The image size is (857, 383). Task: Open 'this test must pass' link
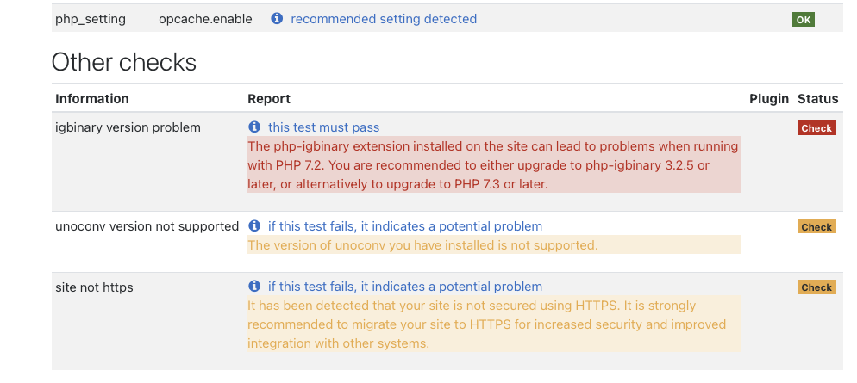323,127
